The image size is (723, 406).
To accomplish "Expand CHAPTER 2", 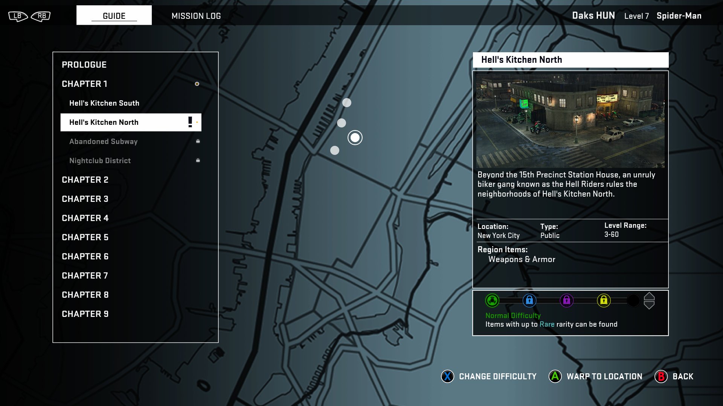I will pyautogui.click(x=85, y=180).
